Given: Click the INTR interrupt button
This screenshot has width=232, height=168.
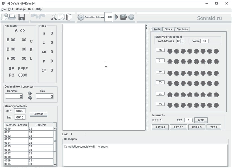Looking at the screenshot, I should pyautogui.click(x=201, y=120).
